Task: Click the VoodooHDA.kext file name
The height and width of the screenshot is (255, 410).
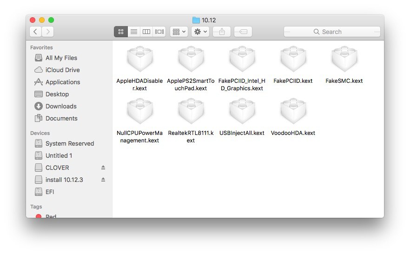Action: 293,133
